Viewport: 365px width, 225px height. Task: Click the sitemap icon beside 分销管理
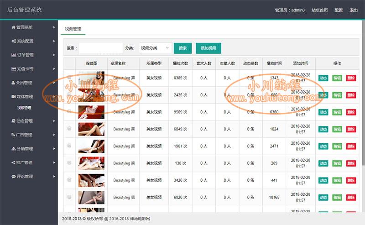click(14, 149)
